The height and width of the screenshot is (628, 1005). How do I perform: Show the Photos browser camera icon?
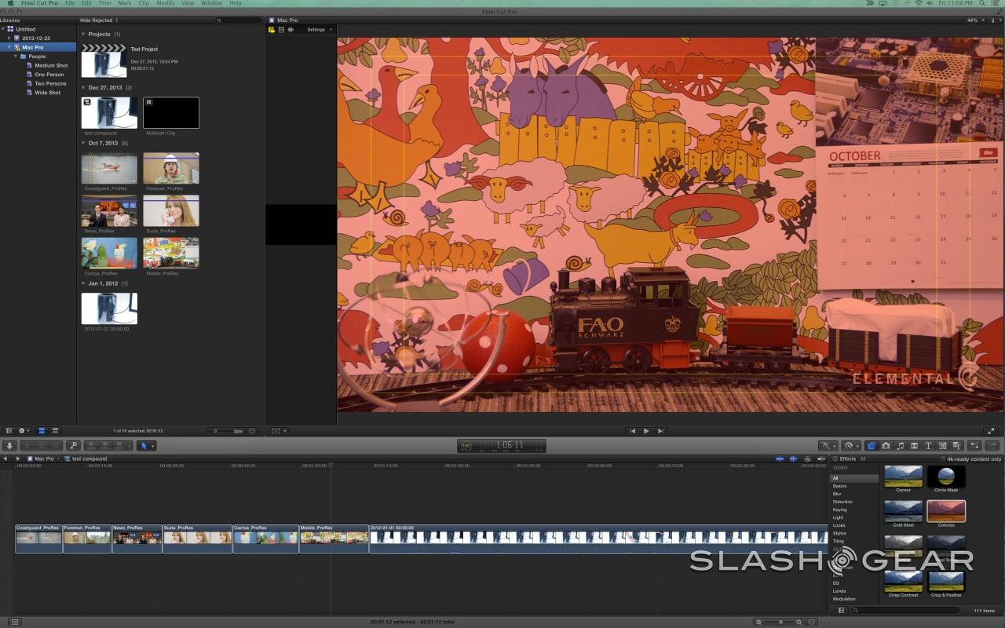[886, 446]
